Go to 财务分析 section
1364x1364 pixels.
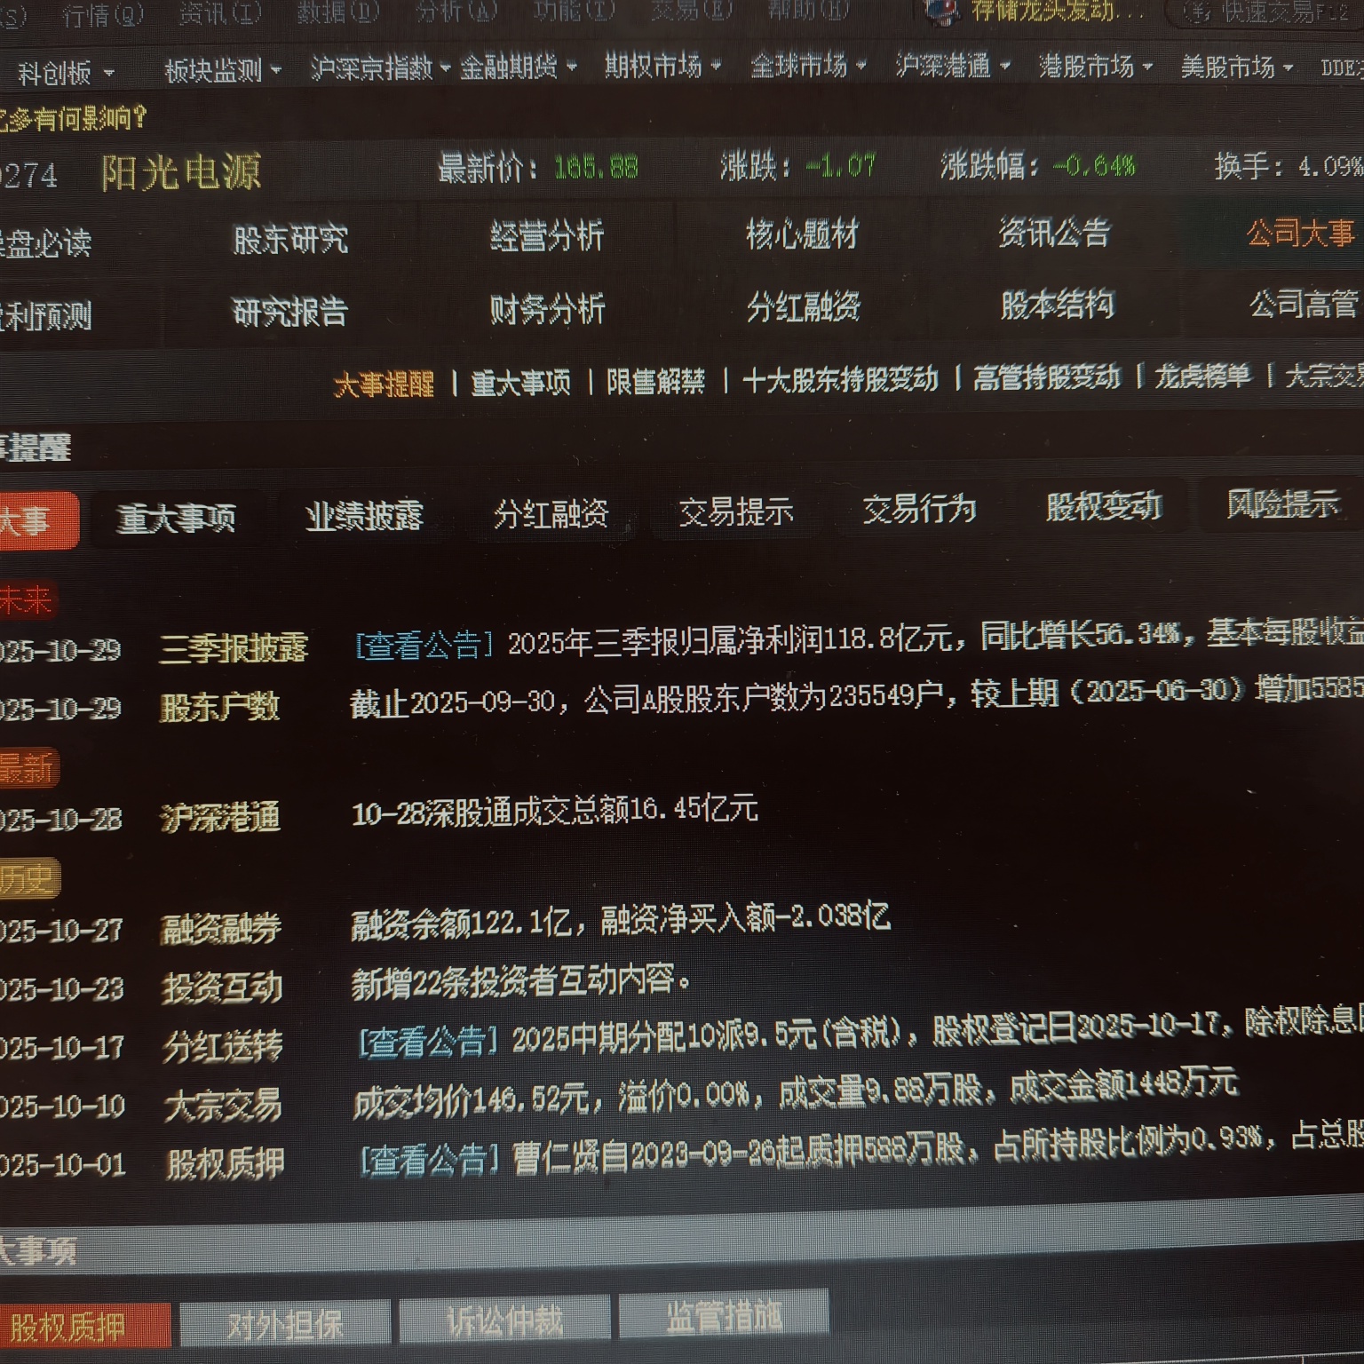[547, 309]
